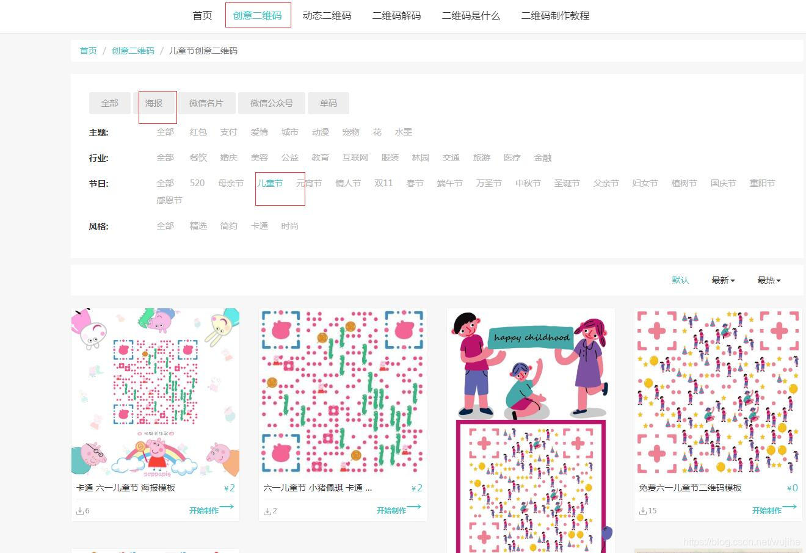806x553 pixels.
Task: Filter industry by 餐饮
Action: pos(198,157)
